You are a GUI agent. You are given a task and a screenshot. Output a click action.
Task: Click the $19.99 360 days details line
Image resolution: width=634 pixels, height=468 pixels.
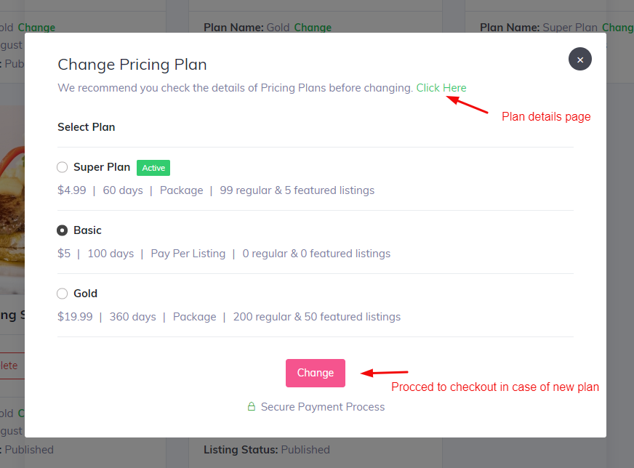click(229, 317)
